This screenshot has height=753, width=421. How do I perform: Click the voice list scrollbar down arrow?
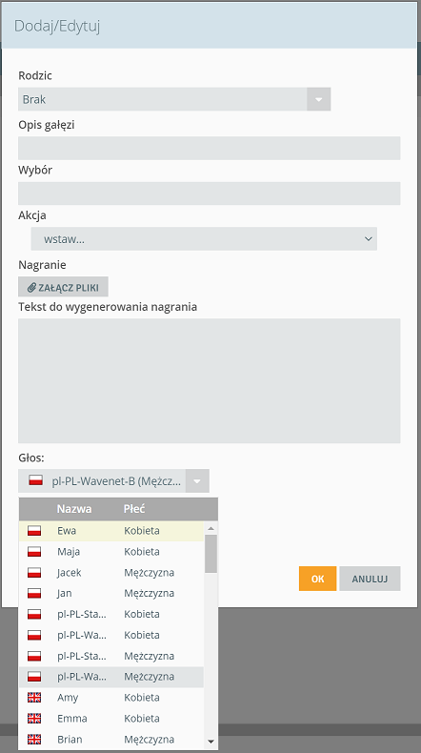click(x=210, y=742)
